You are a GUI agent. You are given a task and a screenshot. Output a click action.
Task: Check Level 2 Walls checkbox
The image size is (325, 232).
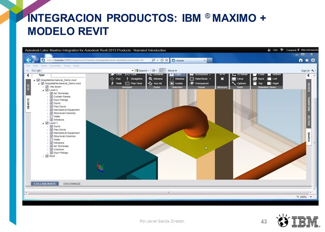pyautogui.click(x=52, y=117)
